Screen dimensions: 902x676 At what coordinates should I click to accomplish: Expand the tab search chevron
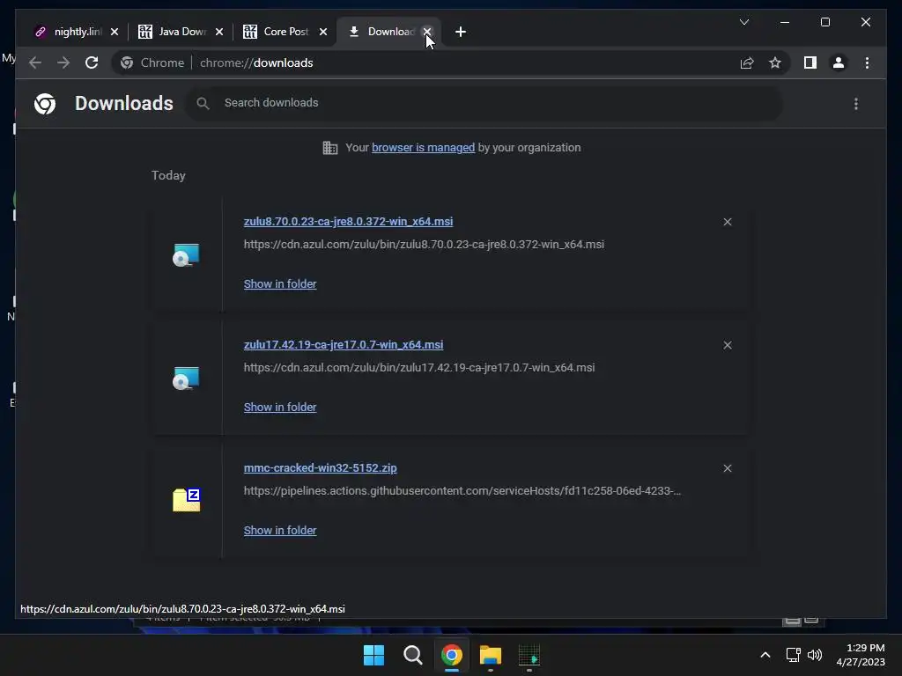click(743, 22)
